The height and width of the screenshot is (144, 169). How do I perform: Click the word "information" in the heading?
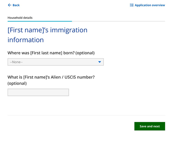25,40
